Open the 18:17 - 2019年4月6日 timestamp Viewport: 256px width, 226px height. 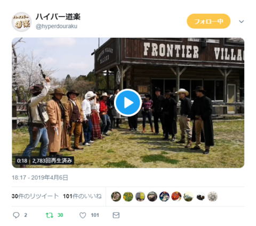pos(40,178)
